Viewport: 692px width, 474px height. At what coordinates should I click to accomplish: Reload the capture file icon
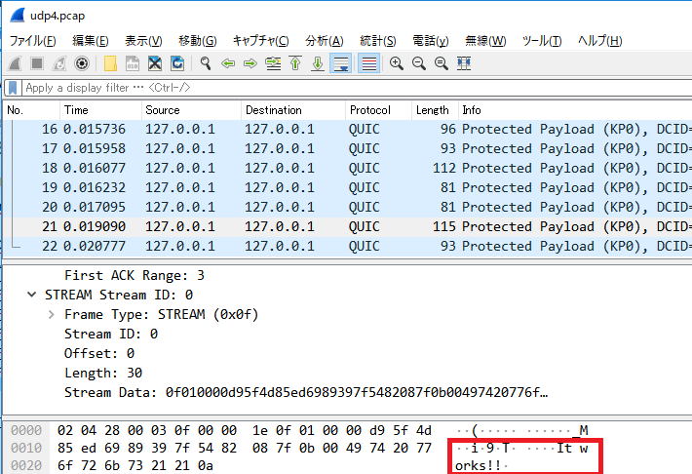[x=177, y=63]
